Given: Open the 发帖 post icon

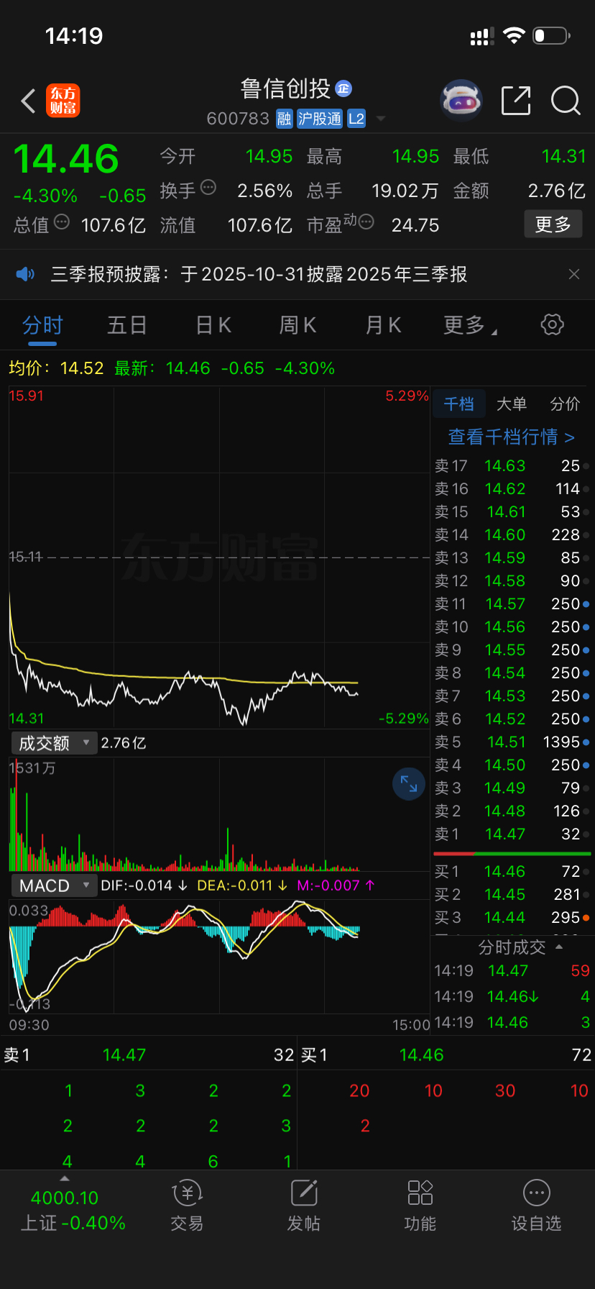Looking at the screenshot, I should pyautogui.click(x=304, y=1206).
